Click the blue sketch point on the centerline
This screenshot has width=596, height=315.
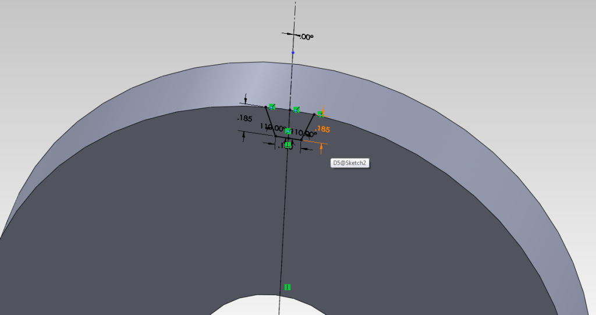[x=293, y=52]
